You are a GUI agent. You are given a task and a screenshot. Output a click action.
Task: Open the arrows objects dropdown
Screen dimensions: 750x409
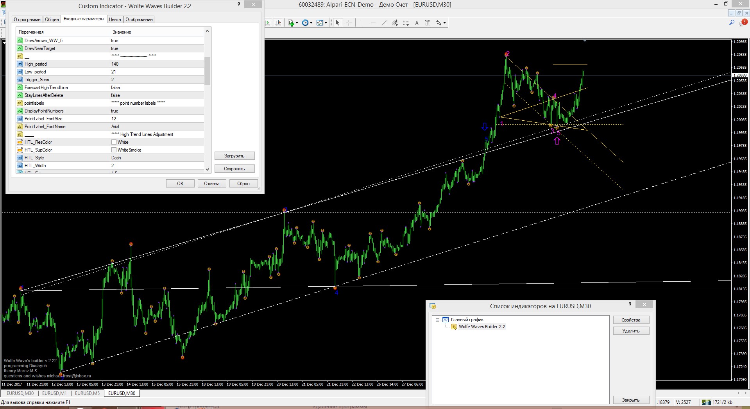[444, 23]
